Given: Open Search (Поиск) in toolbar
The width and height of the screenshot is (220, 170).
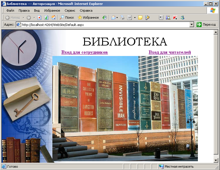Looking at the screenshot, I should coord(67,17).
